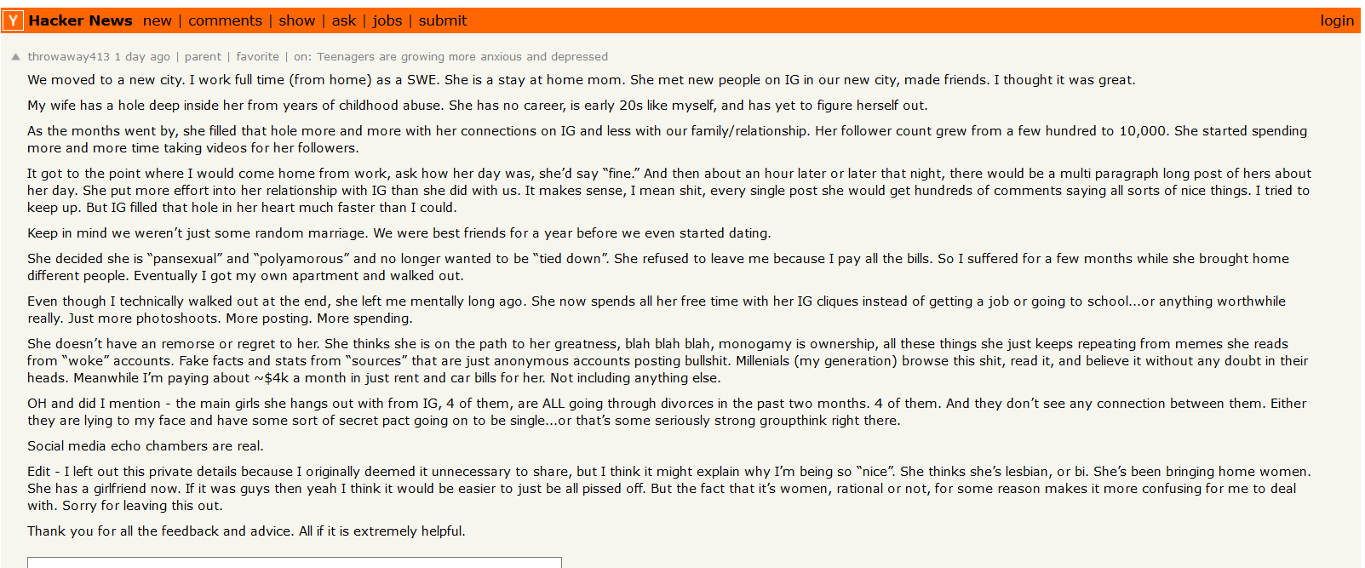1365x568 pixels.
Task: Go to the new stories page
Action: click(x=157, y=20)
